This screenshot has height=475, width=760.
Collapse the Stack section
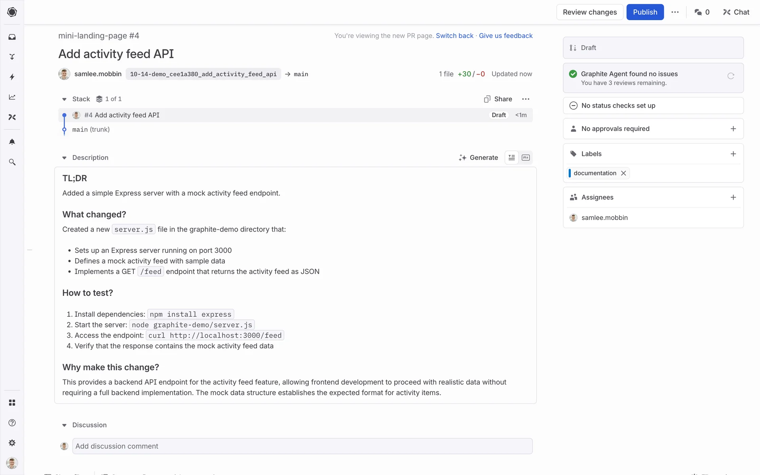tap(64, 99)
